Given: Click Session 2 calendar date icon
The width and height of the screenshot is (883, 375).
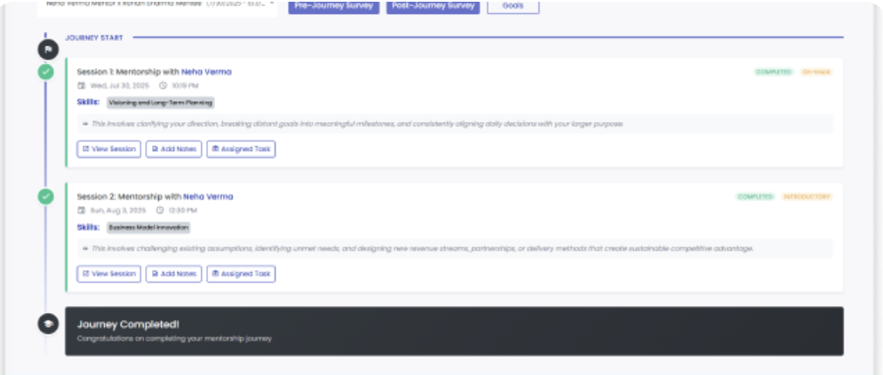Looking at the screenshot, I should tap(81, 210).
